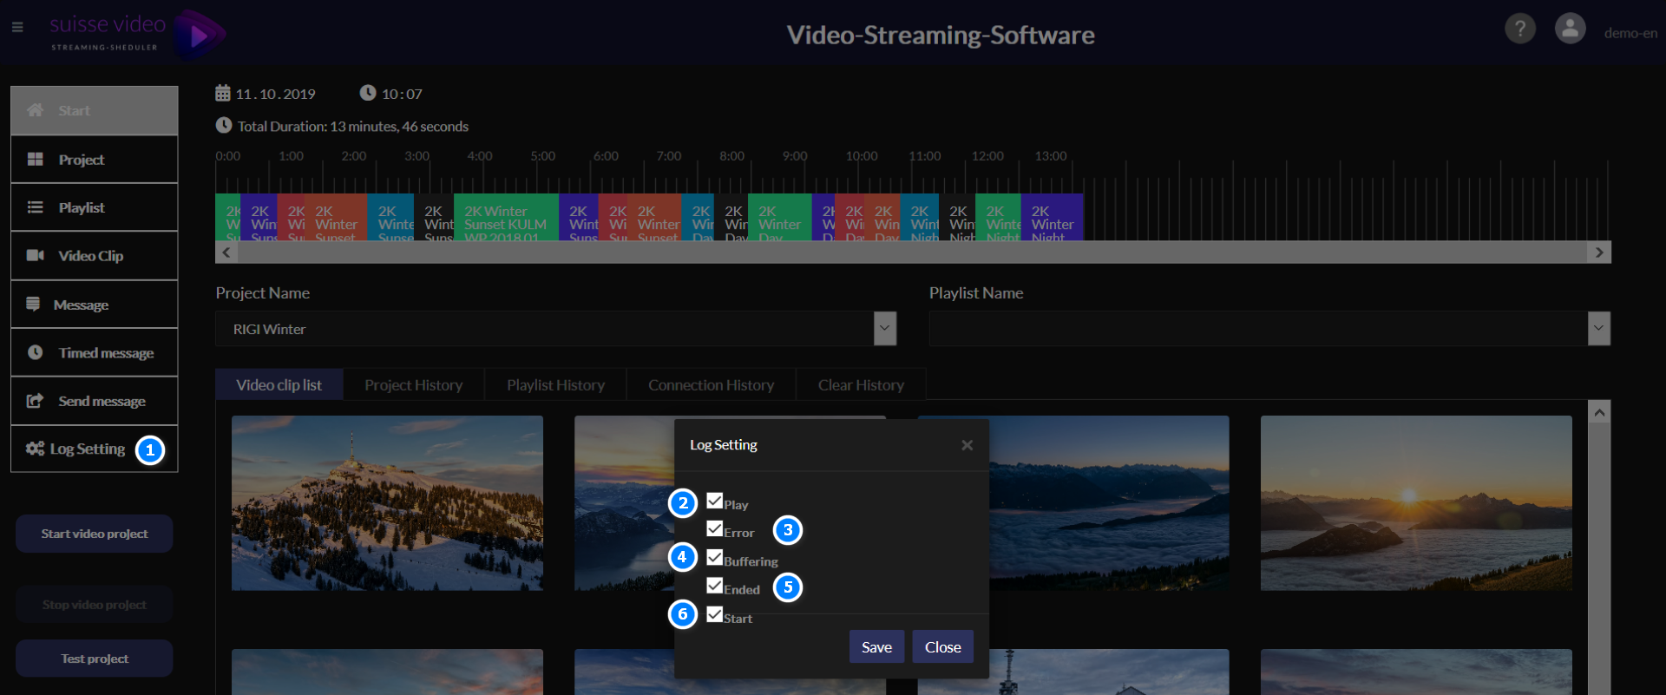Switch to the Playlist History tab

(x=555, y=384)
